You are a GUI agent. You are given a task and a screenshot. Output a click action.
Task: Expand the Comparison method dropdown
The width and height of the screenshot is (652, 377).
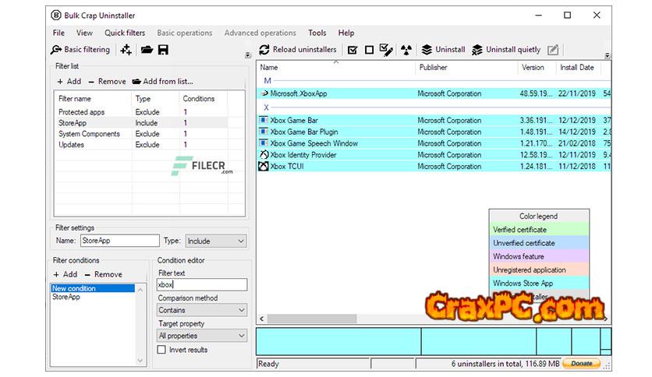[x=202, y=310]
